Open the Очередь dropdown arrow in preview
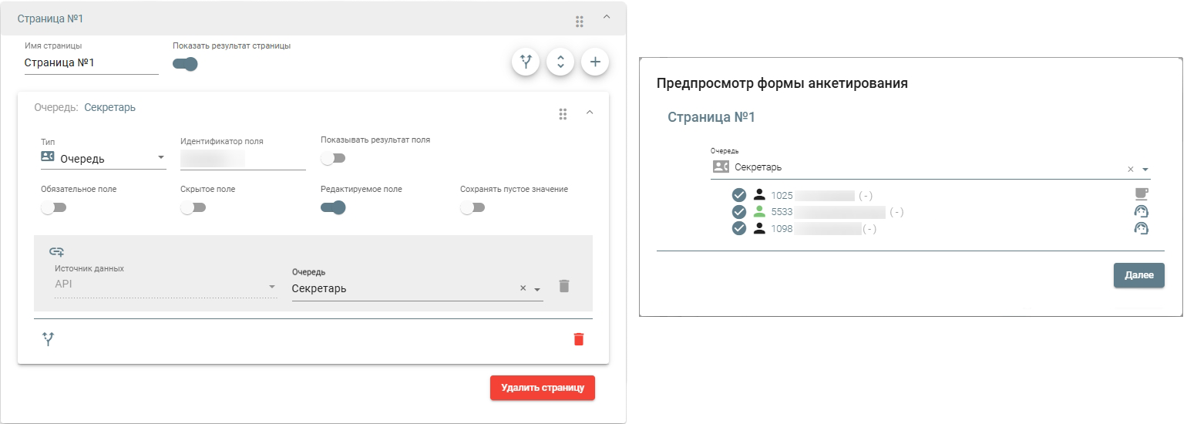 pos(1145,170)
